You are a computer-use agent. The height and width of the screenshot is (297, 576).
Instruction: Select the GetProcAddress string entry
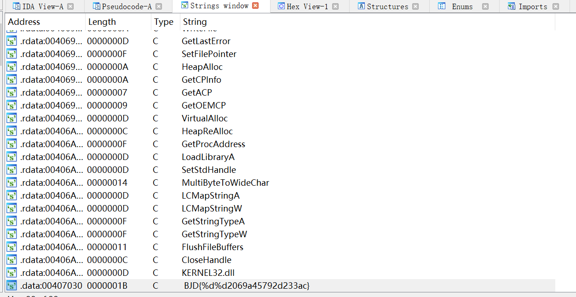213,144
